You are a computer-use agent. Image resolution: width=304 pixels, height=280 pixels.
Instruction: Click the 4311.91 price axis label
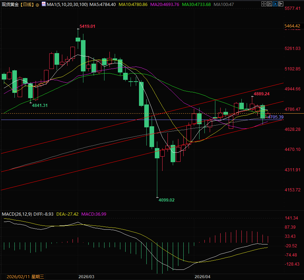[292, 170]
